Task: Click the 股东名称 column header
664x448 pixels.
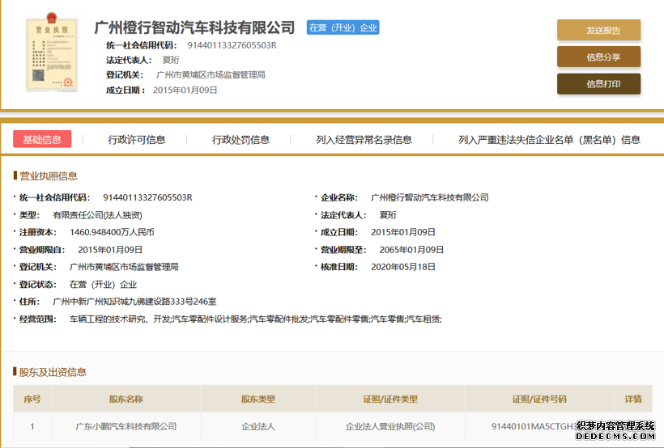Action: point(126,399)
